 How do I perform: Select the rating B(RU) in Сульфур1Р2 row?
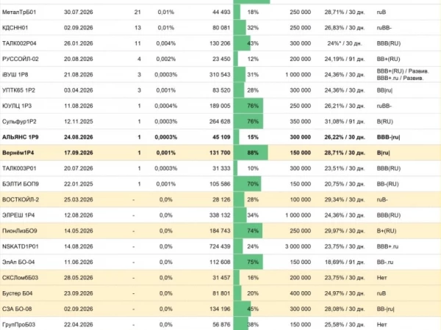384,122
